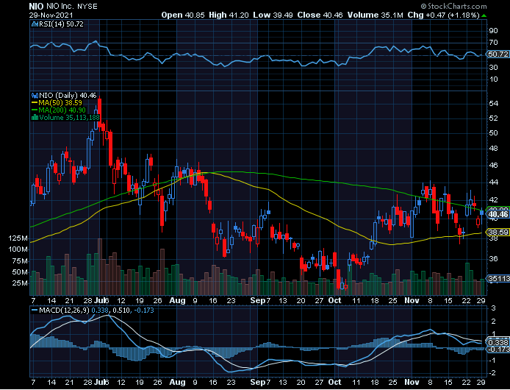The image size is (510, 390).
Task: Click the 50.72 RSI value tag
Action: [498, 54]
